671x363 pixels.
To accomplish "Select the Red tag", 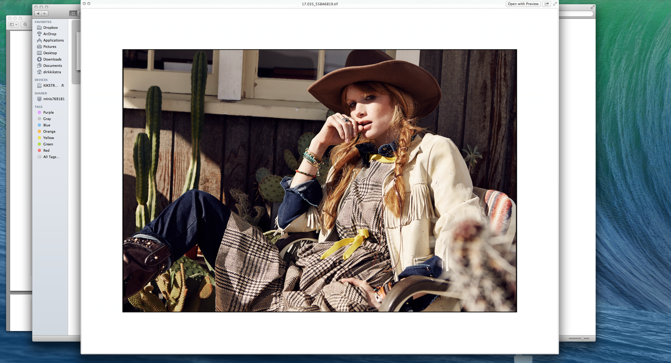I will (x=46, y=151).
